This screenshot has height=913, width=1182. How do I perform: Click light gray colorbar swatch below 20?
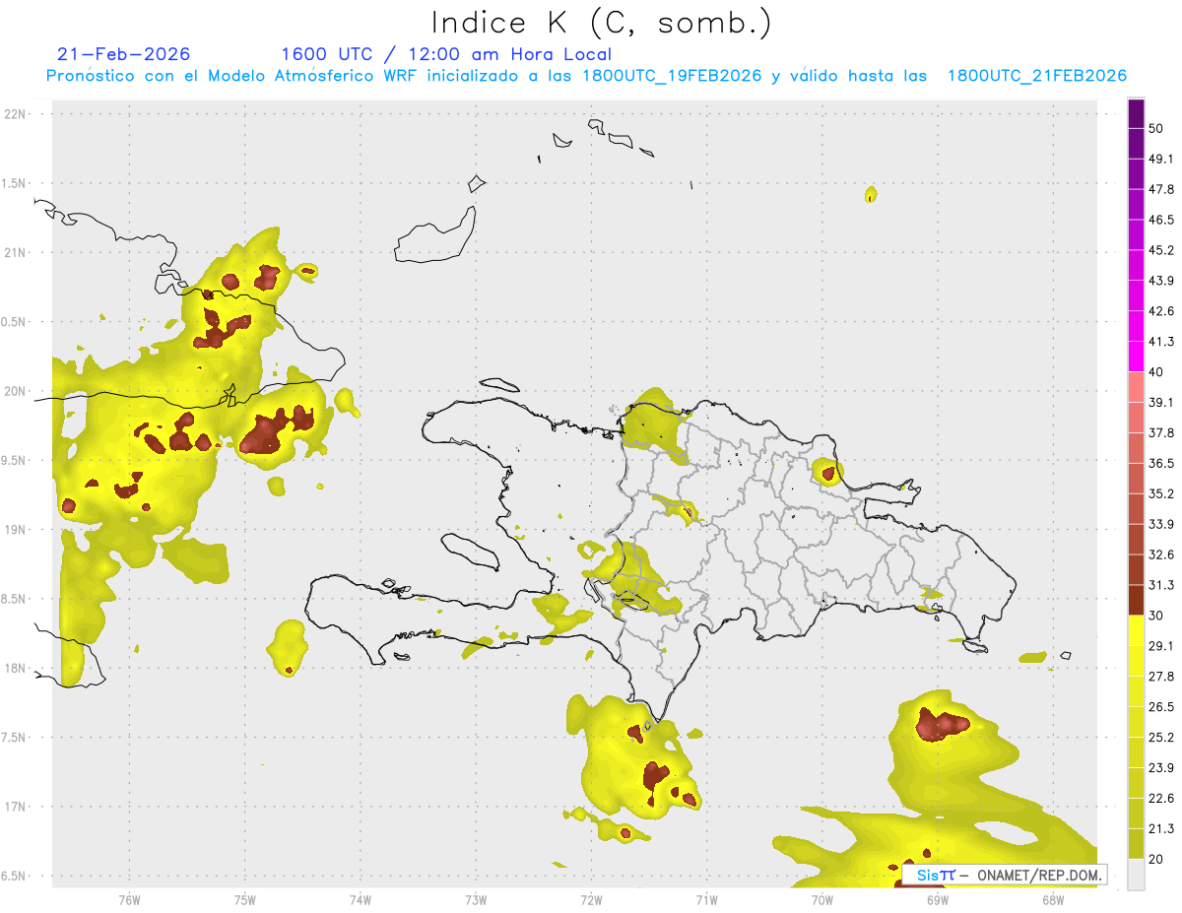click(1136, 875)
